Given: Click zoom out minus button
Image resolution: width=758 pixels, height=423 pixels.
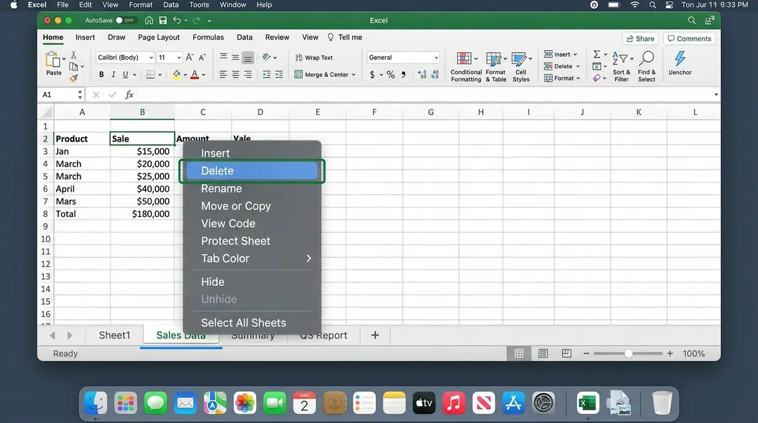Looking at the screenshot, I should [587, 354].
